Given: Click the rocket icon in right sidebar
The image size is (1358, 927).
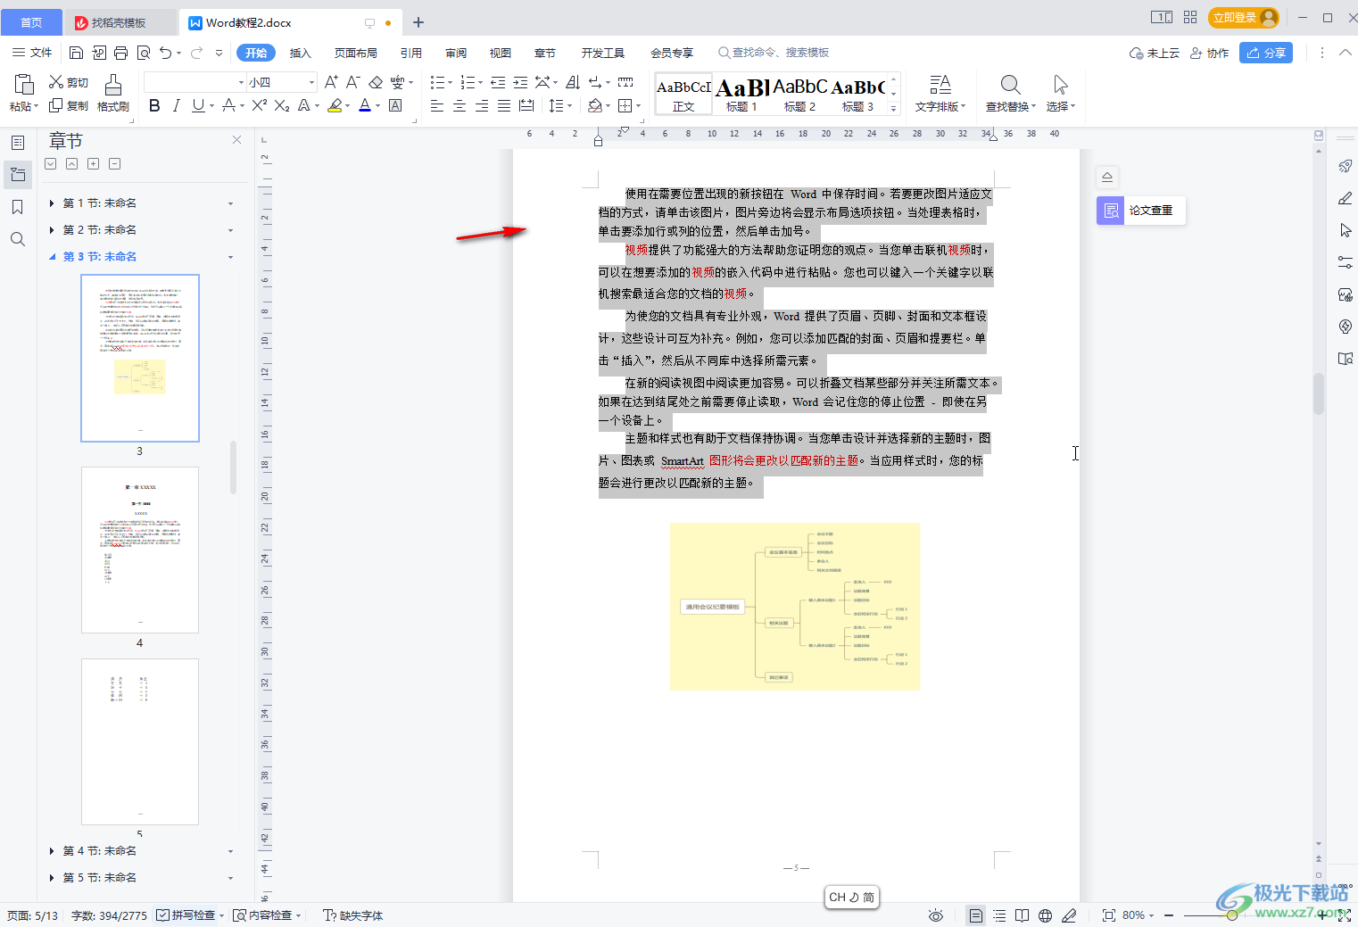Looking at the screenshot, I should [x=1346, y=166].
